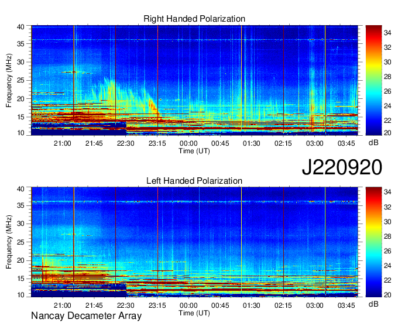Click the 40 MHz tick of Right Handed plot

click(20, 27)
